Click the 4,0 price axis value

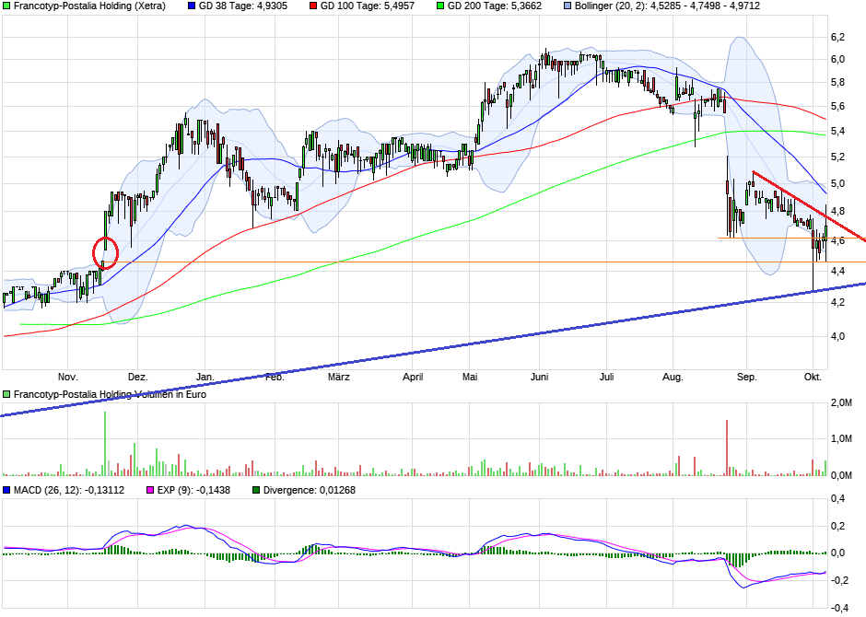pyautogui.click(x=837, y=336)
